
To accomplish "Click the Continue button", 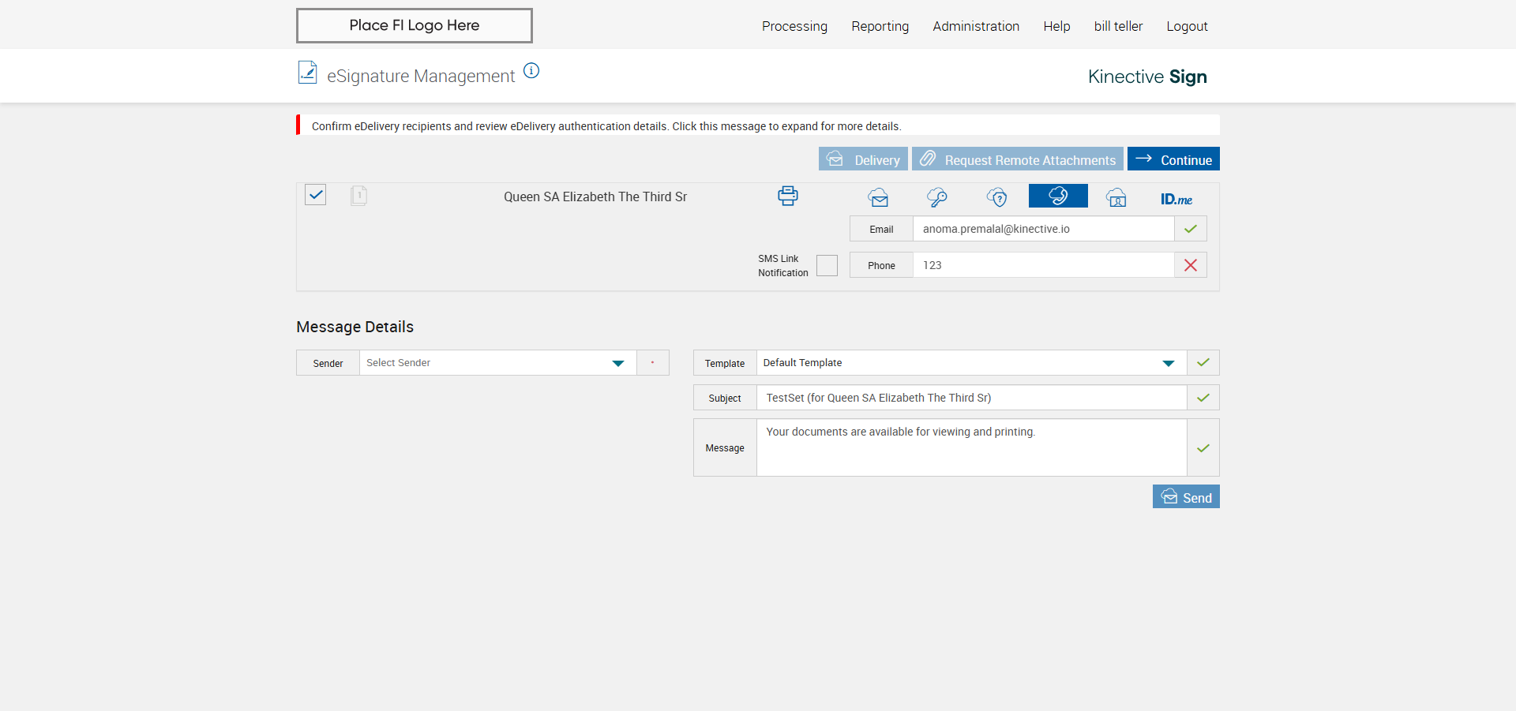I will pos(1173,159).
